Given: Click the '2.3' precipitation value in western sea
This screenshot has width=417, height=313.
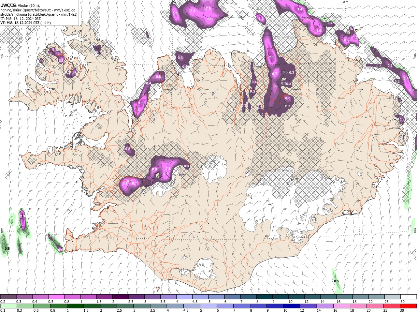Looking at the screenshot, I should (22, 216).
